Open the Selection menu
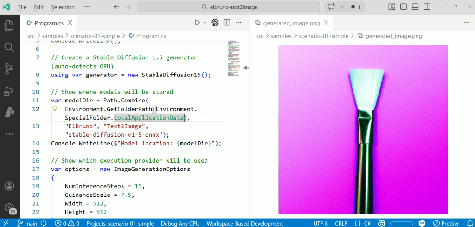 point(63,7)
